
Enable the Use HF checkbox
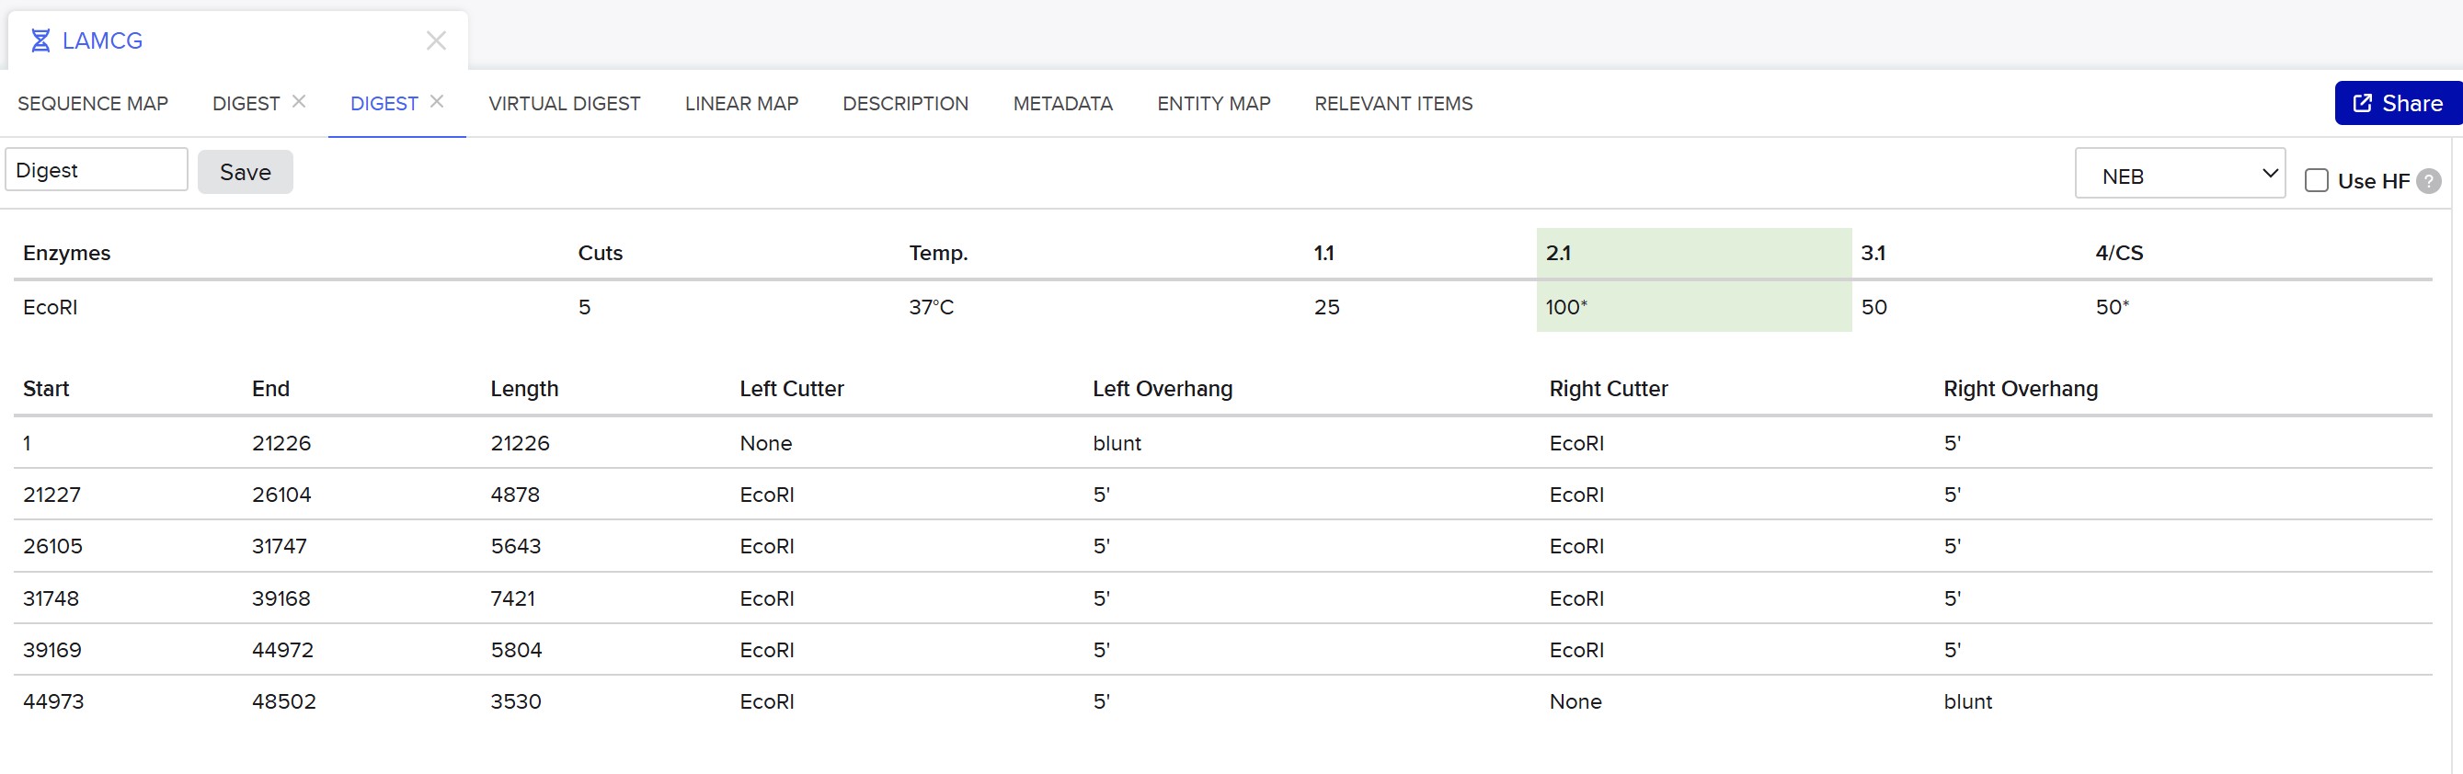[2316, 180]
